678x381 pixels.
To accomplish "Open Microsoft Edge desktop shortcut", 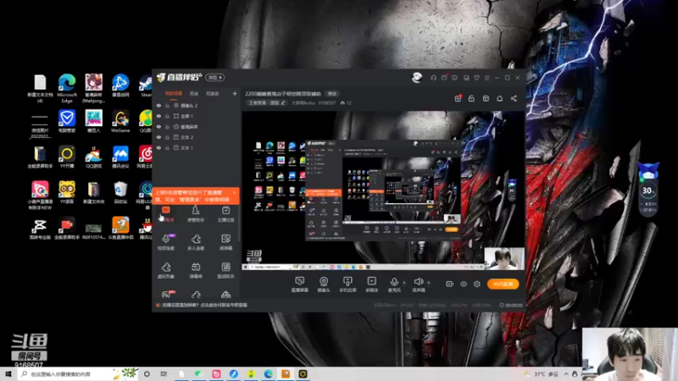I will pos(67,89).
